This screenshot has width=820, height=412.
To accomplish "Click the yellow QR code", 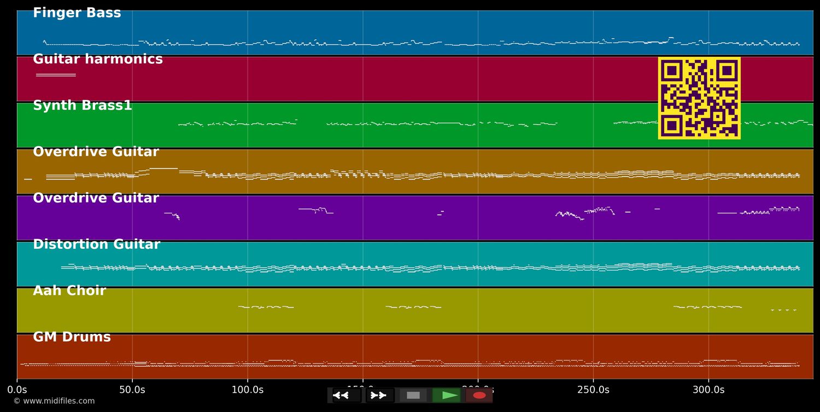I will tap(699, 98).
